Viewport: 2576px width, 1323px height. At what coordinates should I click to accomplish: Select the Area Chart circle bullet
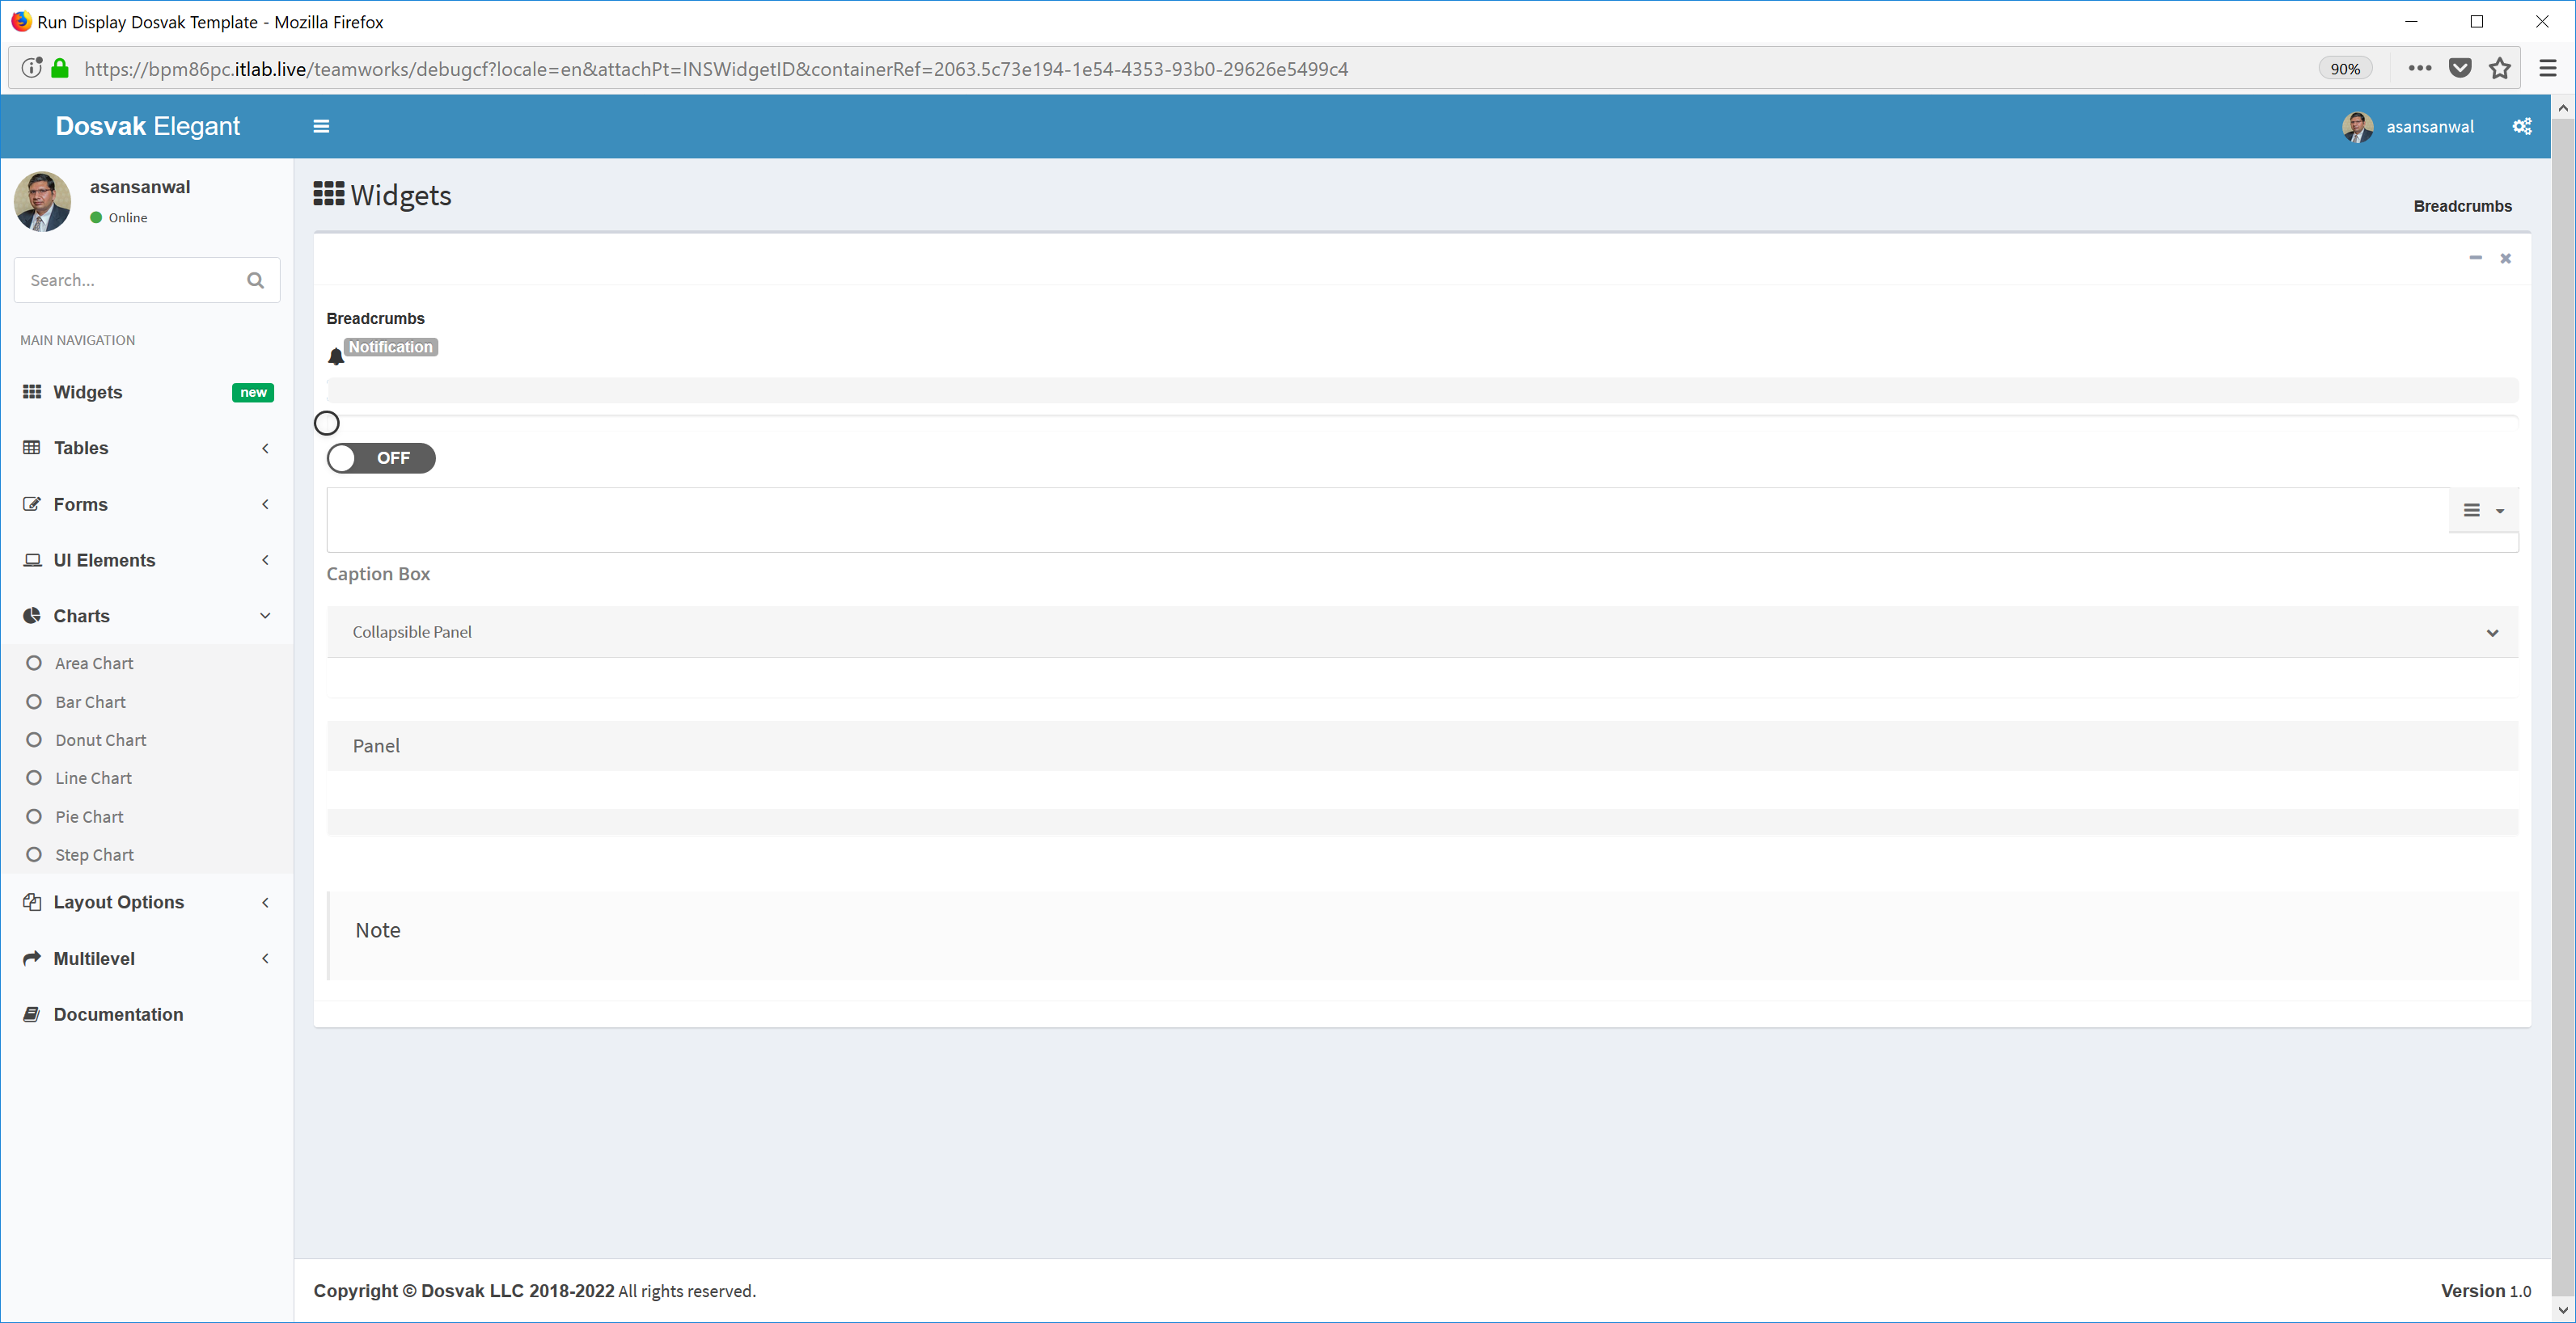(x=34, y=663)
